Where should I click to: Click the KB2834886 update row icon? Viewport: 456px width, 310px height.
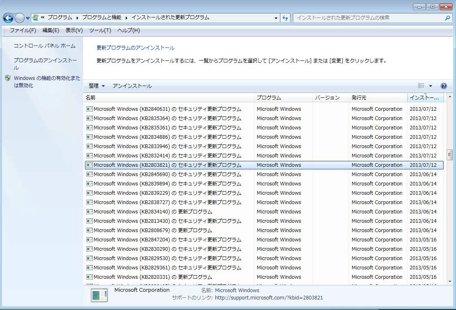coord(90,137)
